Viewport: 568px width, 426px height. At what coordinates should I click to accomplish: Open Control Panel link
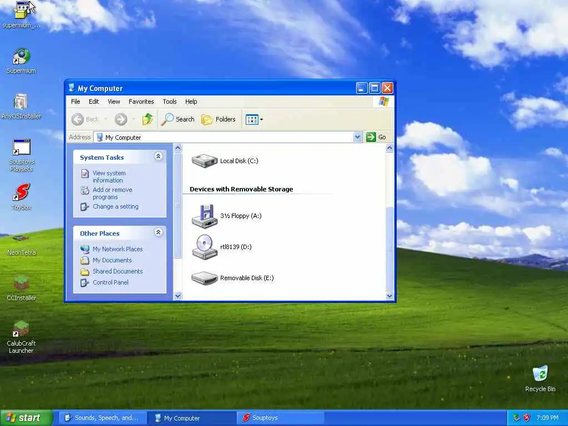click(110, 282)
